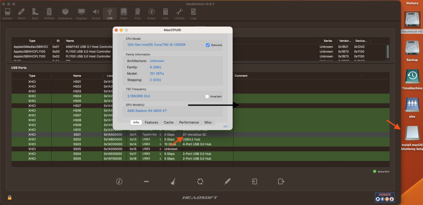Screen dimensions: 423x205
Task: Switch to Cache tab in MacCPUID
Action: point(169,123)
